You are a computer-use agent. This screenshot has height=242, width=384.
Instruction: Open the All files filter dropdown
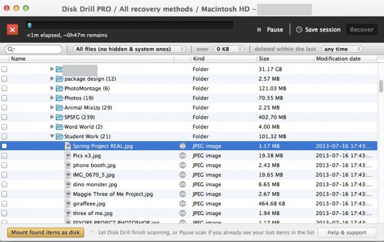(129, 49)
